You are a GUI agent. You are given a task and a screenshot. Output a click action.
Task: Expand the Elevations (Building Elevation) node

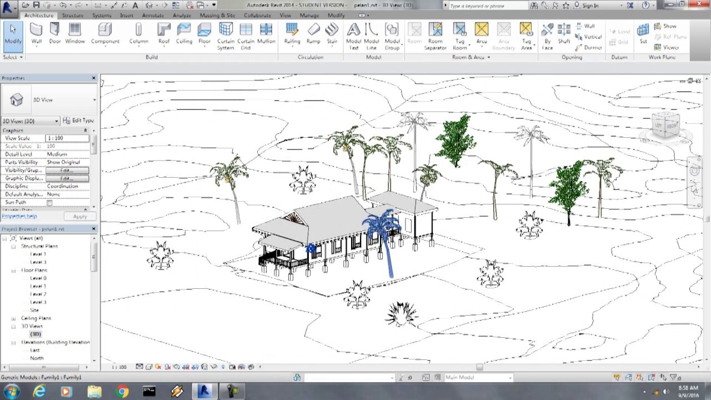tap(12, 342)
